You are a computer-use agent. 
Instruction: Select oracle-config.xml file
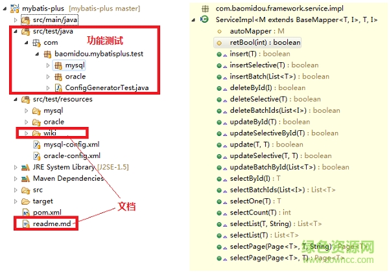(x=72, y=156)
